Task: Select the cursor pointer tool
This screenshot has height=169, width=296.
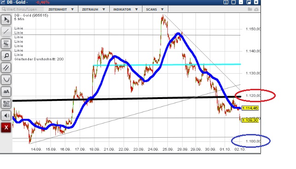Action: click(x=6, y=20)
